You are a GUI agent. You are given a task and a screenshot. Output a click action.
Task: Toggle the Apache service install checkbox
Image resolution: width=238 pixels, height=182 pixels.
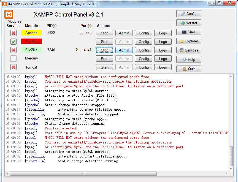(13, 33)
